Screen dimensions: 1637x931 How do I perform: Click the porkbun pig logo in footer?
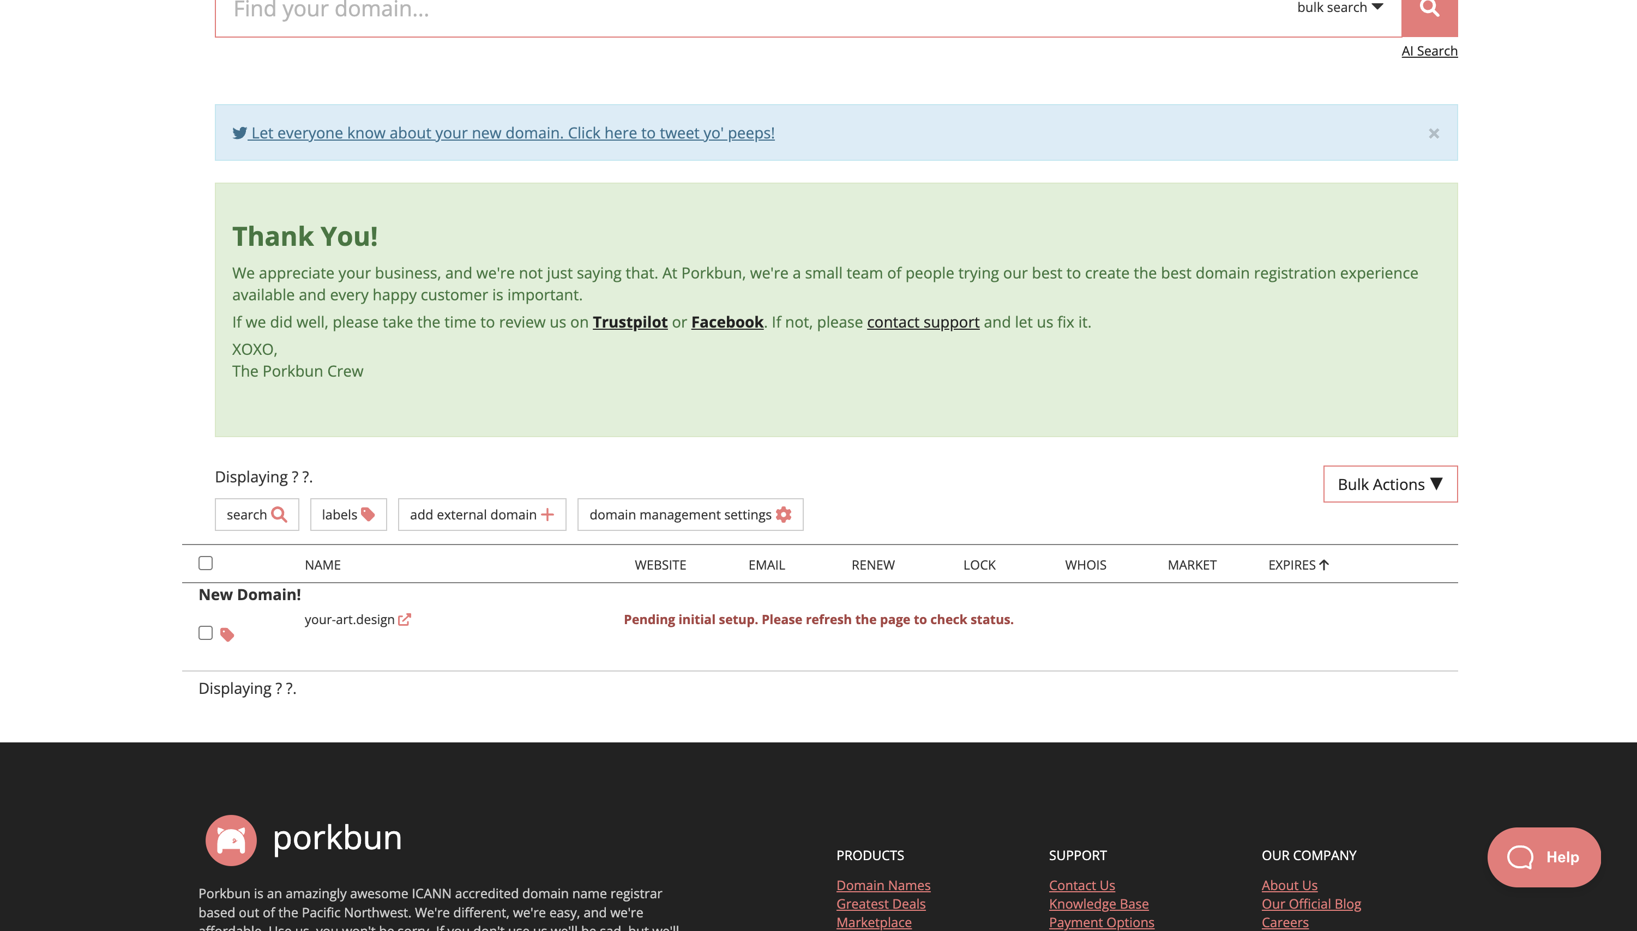click(231, 839)
